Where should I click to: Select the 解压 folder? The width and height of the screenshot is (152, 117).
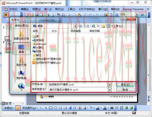tap(37, 55)
